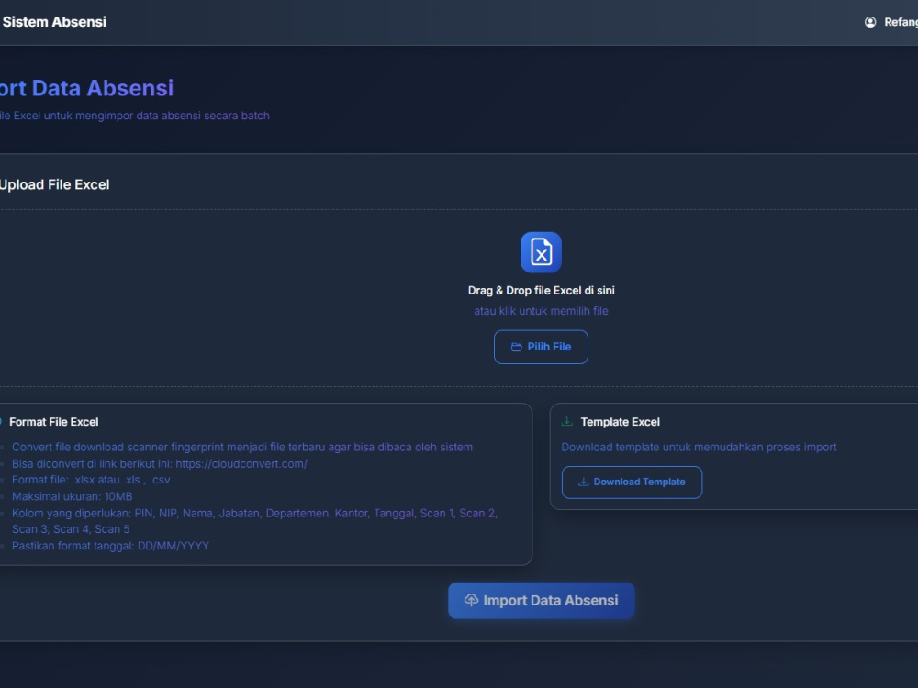Click the 'Maksimal ukuran: 10MB' line
The image size is (918, 688).
pos(72,496)
